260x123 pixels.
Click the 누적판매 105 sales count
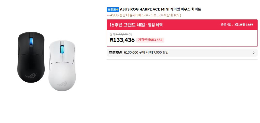pyautogui.click(x=170, y=15)
